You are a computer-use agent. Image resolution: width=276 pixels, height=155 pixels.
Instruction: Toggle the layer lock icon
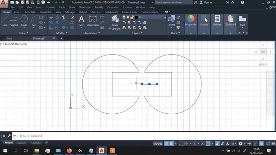click(x=132, y=17)
